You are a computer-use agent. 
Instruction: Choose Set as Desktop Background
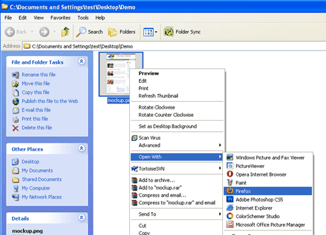pos(177,127)
